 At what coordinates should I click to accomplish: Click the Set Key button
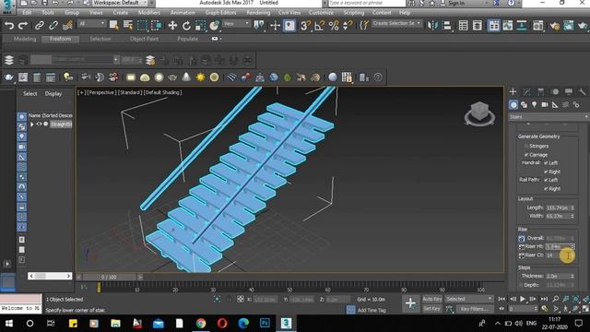(432, 309)
